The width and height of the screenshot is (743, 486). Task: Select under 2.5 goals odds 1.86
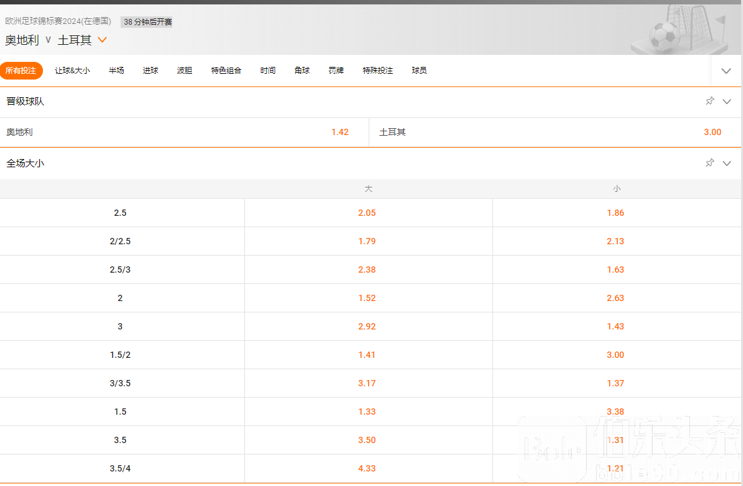tap(615, 213)
